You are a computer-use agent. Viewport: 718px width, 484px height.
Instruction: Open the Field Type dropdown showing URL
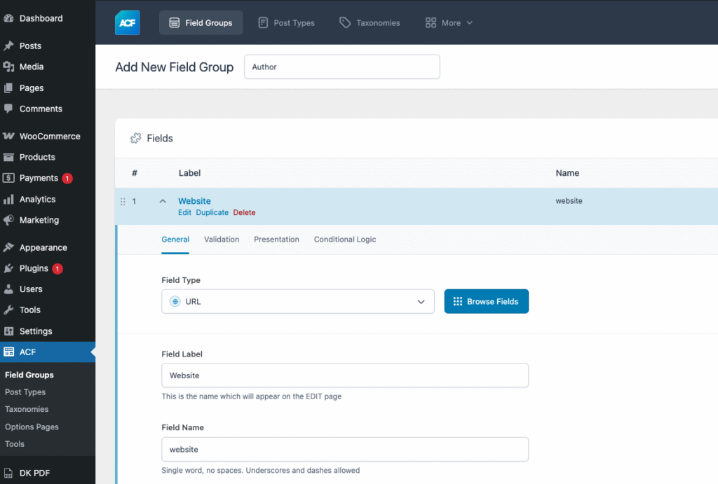tap(297, 301)
